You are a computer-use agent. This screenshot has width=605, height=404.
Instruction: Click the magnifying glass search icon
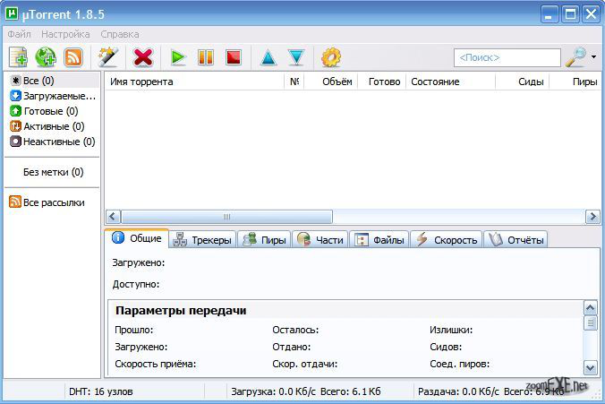point(575,57)
